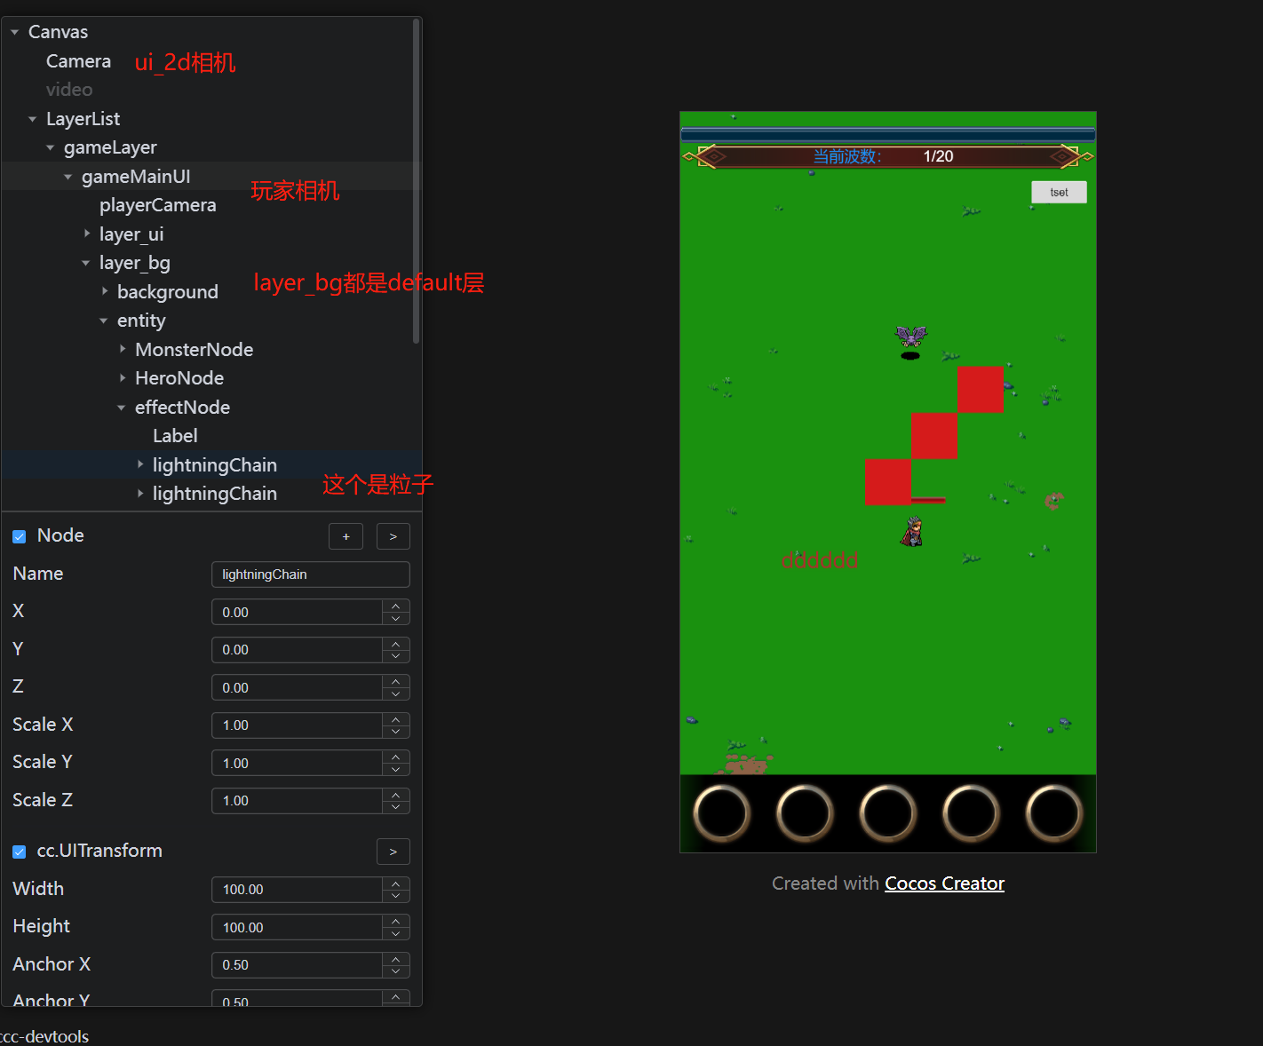Collapse the gameMainUI node arrow
Image resolution: width=1263 pixels, height=1046 pixels.
point(68,177)
